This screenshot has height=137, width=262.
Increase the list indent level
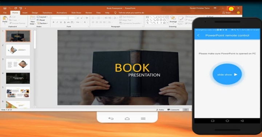pyautogui.click(x=110, y=18)
